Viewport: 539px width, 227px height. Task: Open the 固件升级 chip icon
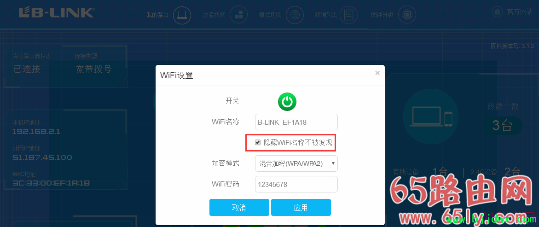click(x=407, y=15)
